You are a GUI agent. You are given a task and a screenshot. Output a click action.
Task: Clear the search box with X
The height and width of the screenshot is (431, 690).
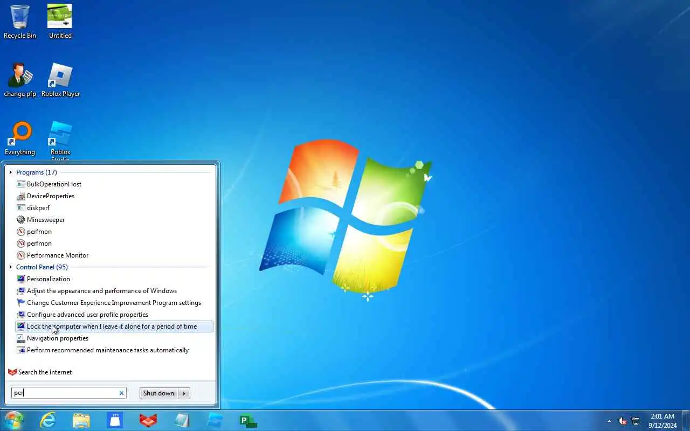pos(121,393)
